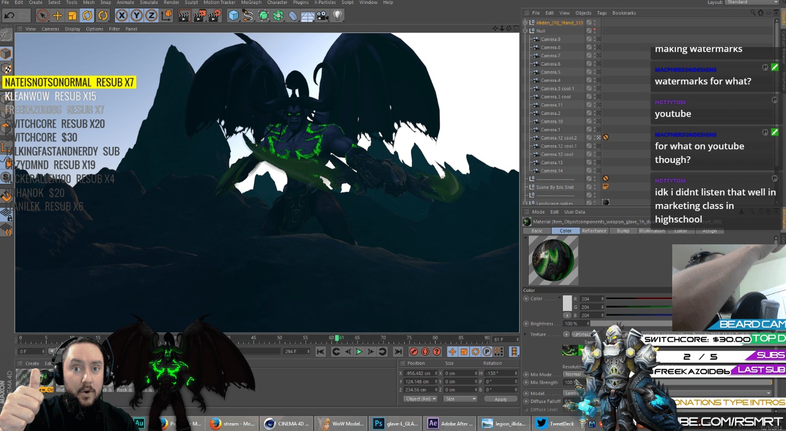Select Camera.9 in Object Manager
Image resolution: width=786 pixels, height=431 pixels.
pyautogui.click(x=551, y=39)
